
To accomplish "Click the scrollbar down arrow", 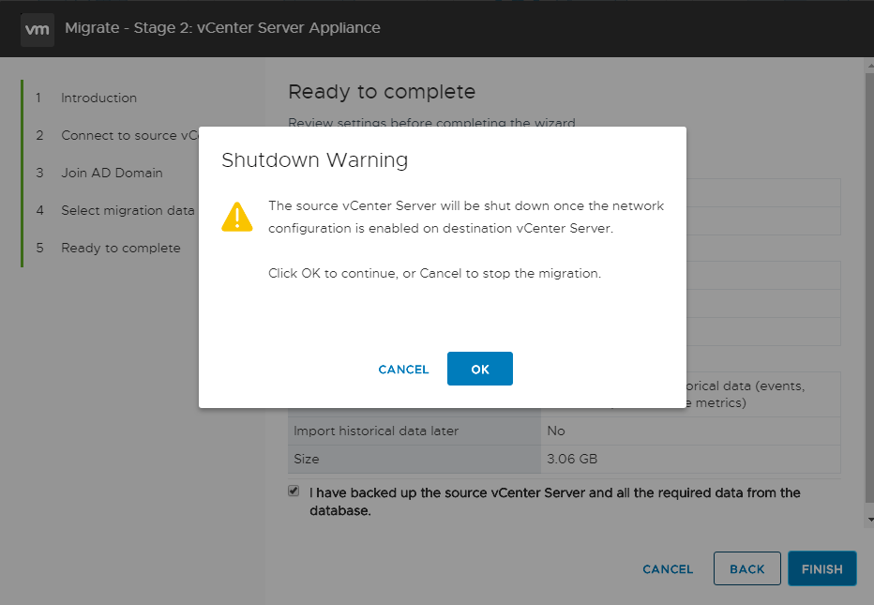I will 869,519.
